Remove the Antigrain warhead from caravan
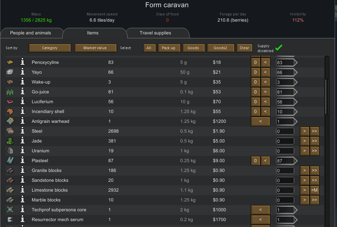Image resolution: width=337 pixels, height=227 pixels. click(x=260, y=121)
